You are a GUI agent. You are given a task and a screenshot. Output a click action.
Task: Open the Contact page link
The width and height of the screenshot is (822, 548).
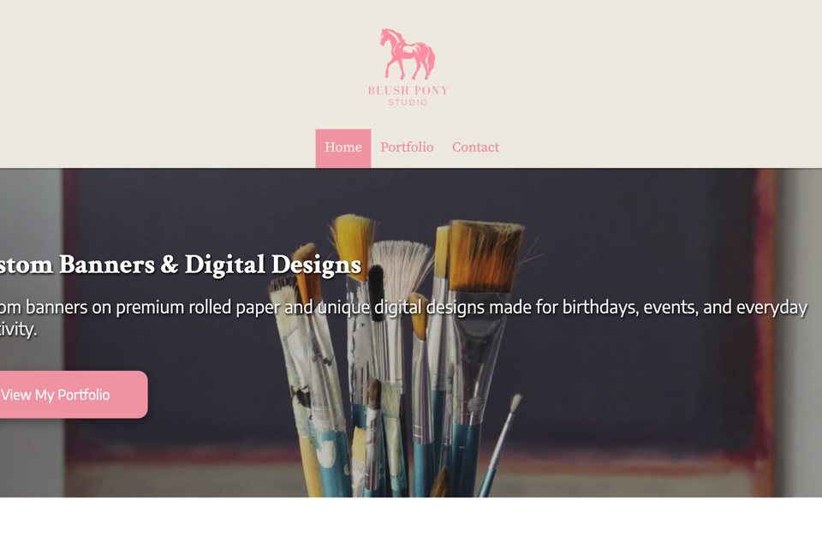click(x=475, y=147)
